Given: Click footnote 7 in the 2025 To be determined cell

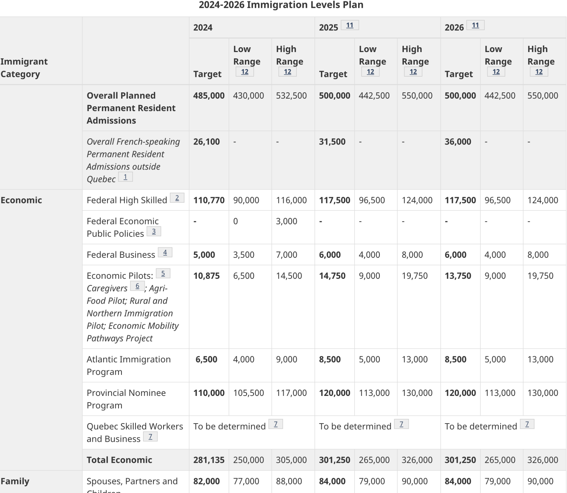Looking at the screenshot, I should point(402,424).
